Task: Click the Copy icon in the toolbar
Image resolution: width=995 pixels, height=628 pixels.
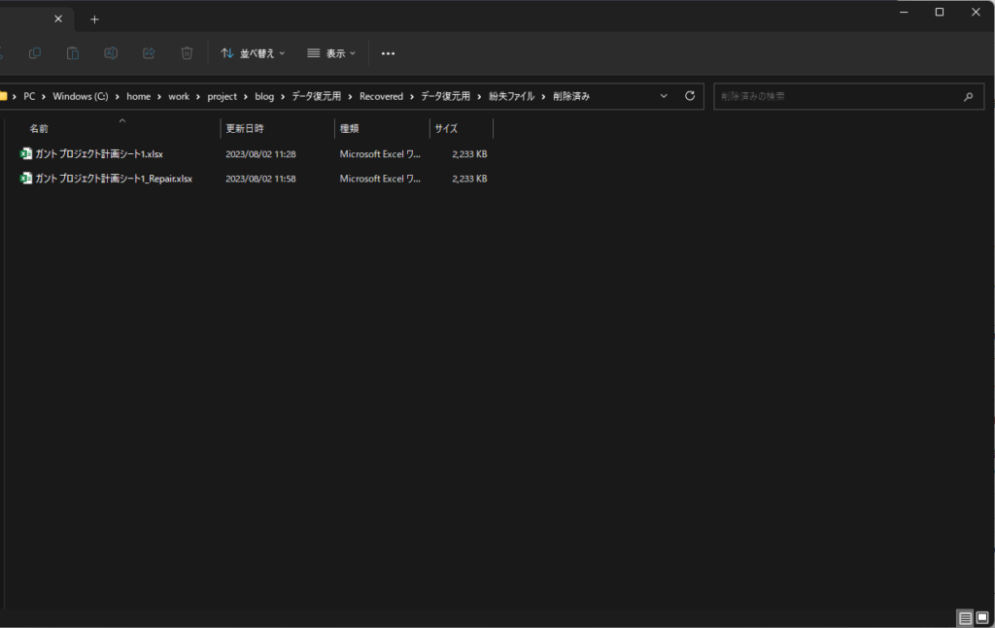Action: tap(35, 53)
